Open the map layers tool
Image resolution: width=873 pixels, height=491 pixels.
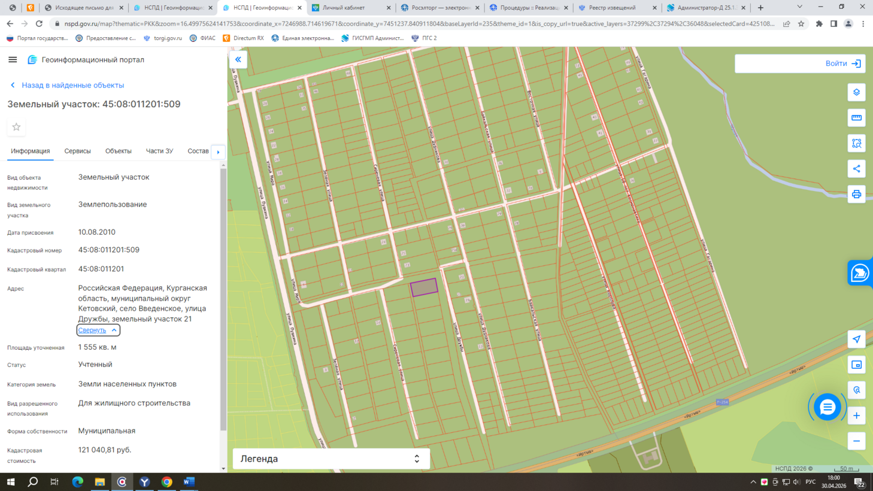tap(856, 92)
